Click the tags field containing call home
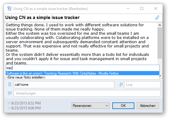The width and height of the screenshot is (169, 119). pyautogui.click(x=64, y=85)
